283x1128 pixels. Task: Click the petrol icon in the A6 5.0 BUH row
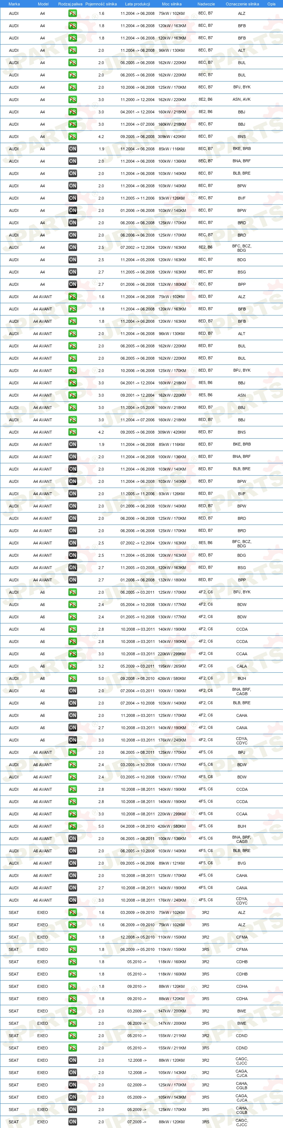coord(73,678)
